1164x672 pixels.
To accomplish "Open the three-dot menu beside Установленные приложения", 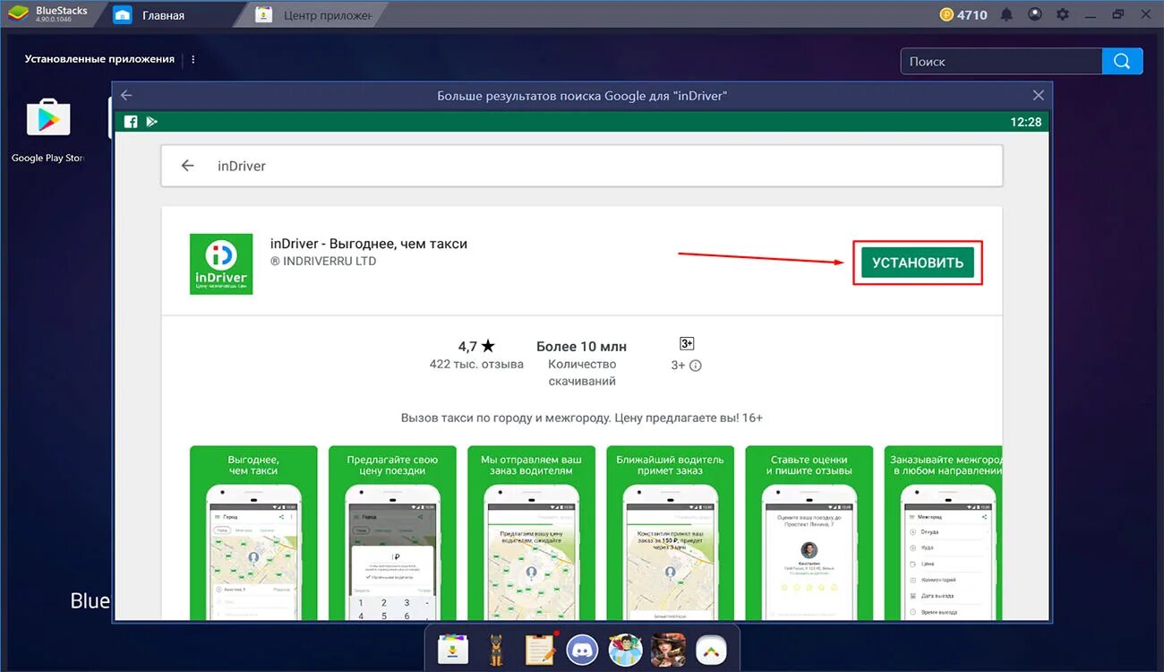I will 193,59.
